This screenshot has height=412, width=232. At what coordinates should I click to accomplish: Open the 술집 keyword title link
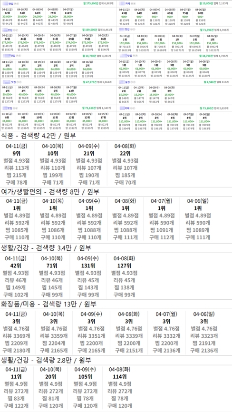(x=127, y=82)
